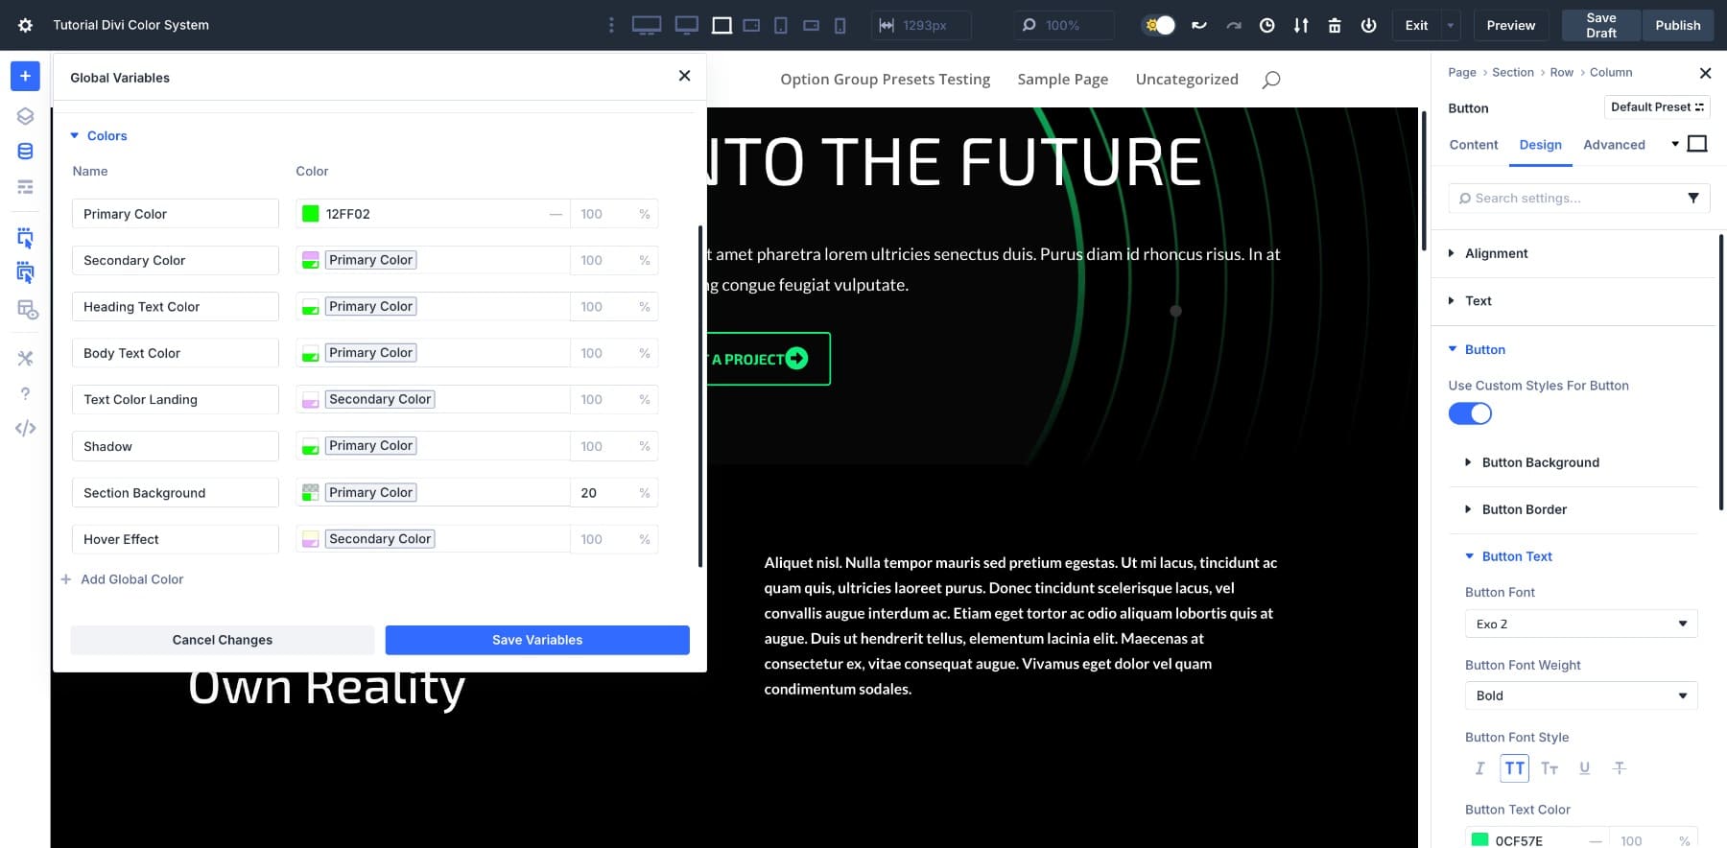Toggle Use Custom Styles For Button switch

[1470, 413]
